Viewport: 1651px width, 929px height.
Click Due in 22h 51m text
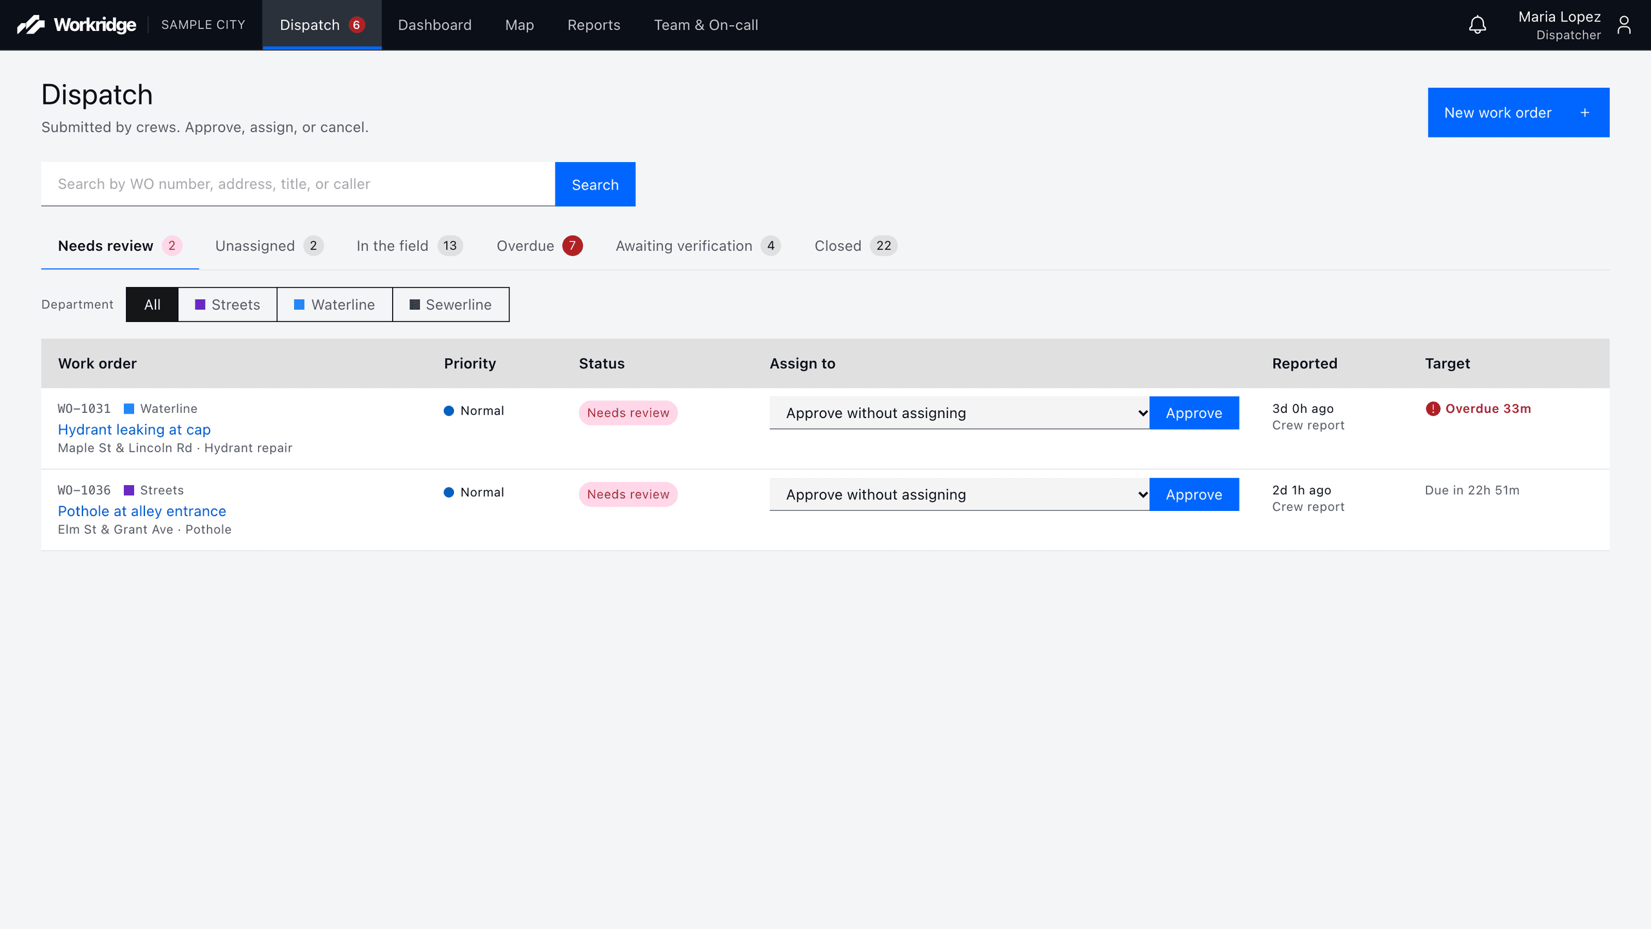click(1472, 490)
